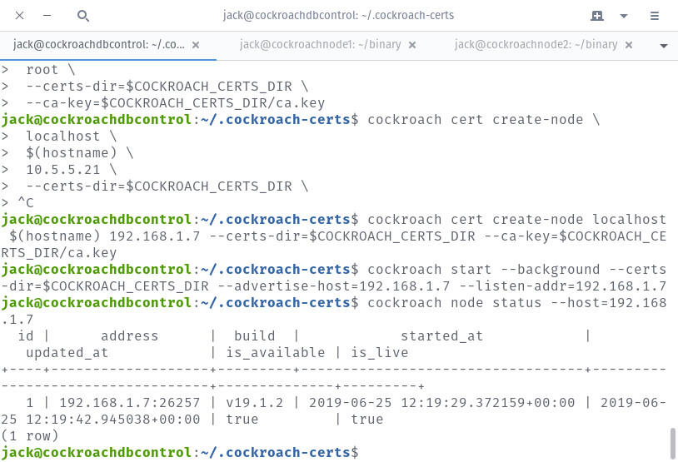Expand the tab list dropdown
This screenshot has width=678, height=462.
(663, 46)
